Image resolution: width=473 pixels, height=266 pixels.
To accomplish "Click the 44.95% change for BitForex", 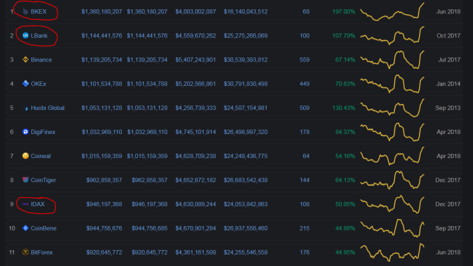I will [345, 252].
